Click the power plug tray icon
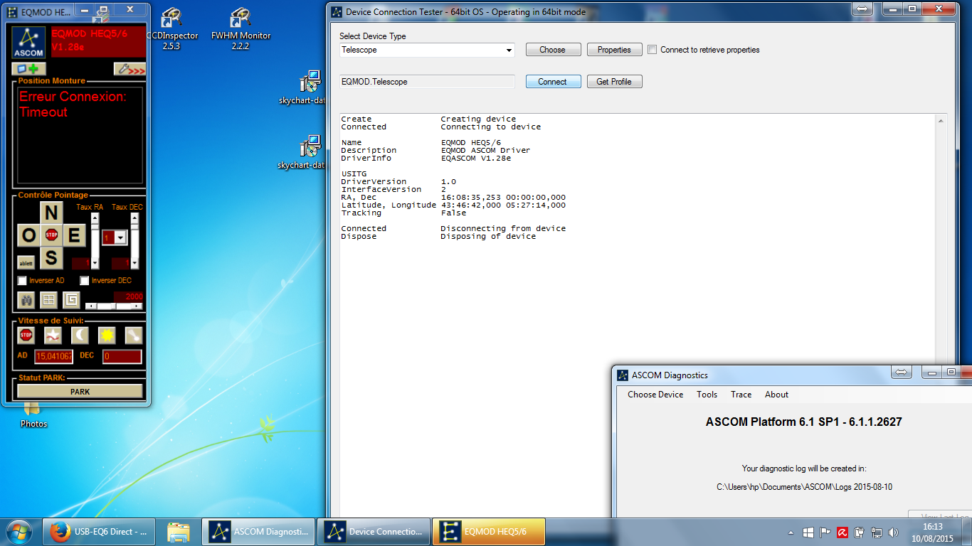The width and height of the screenshot is (972, 546). (859, 532)
